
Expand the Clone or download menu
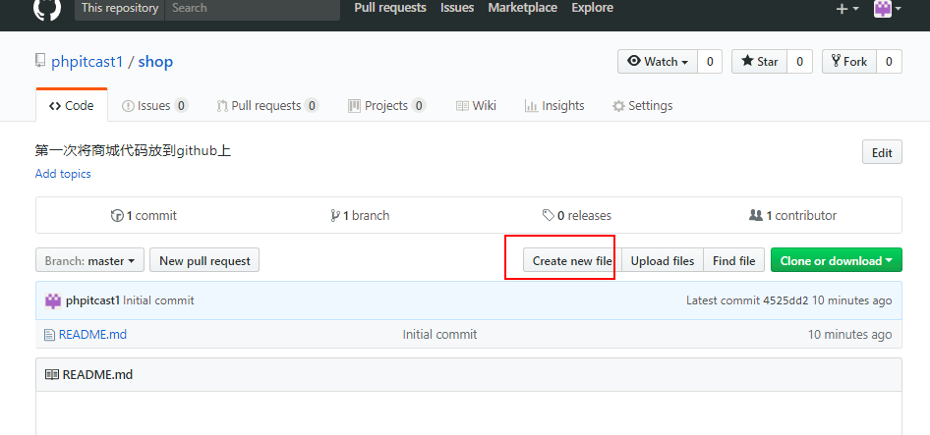click(x=836, y=261)
